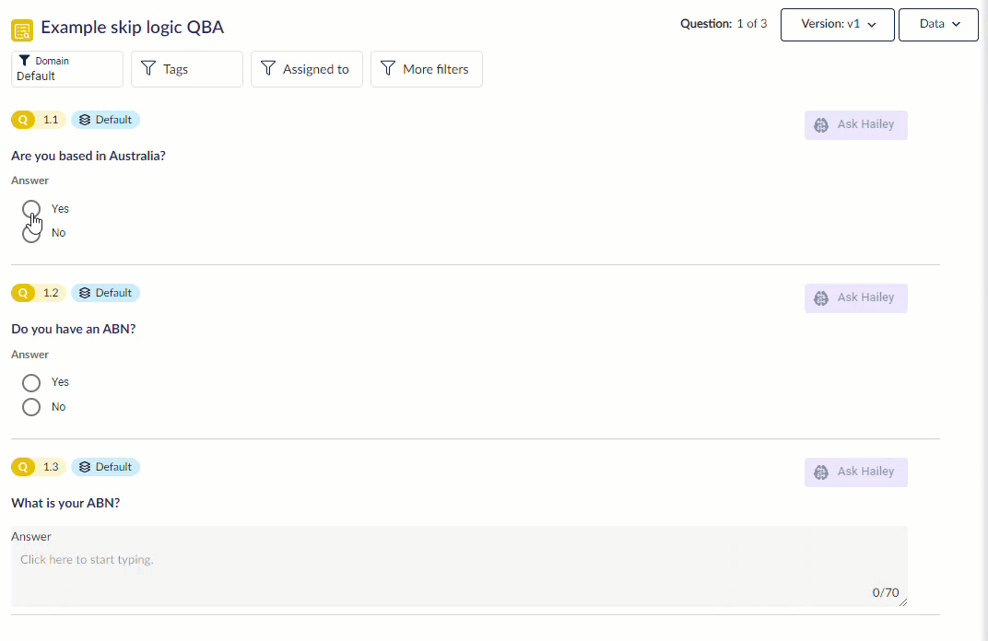
Task: Ask Hailey about the Australia question
Action: click(855, 125)
